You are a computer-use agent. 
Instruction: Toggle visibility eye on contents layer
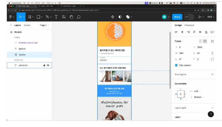(48, 65)
